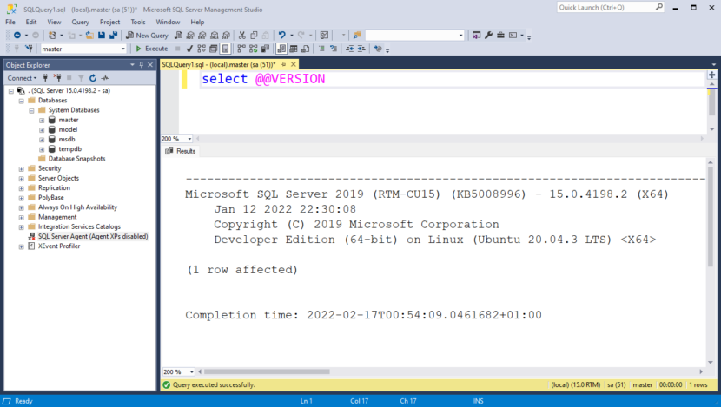Click the Analysis Services XMLA Query icon
This screenshot has height=407, width=721.
pyautogui.click(x=215, y=35)
